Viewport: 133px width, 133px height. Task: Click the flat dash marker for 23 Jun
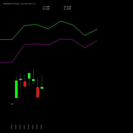click(x=12, y=104)
